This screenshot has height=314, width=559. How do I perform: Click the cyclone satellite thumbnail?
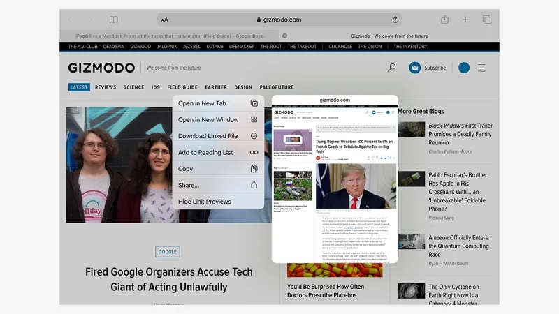[x=412, y=291]
